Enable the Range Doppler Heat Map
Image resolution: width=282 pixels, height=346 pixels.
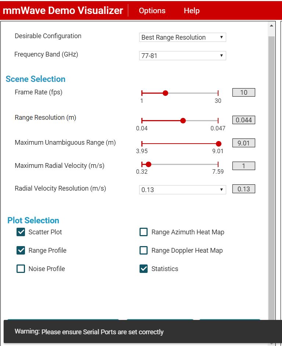144,250
